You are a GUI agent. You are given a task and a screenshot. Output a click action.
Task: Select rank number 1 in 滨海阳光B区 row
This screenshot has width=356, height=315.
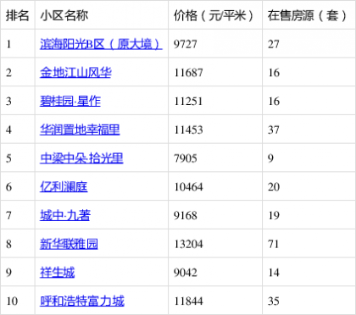8,44
